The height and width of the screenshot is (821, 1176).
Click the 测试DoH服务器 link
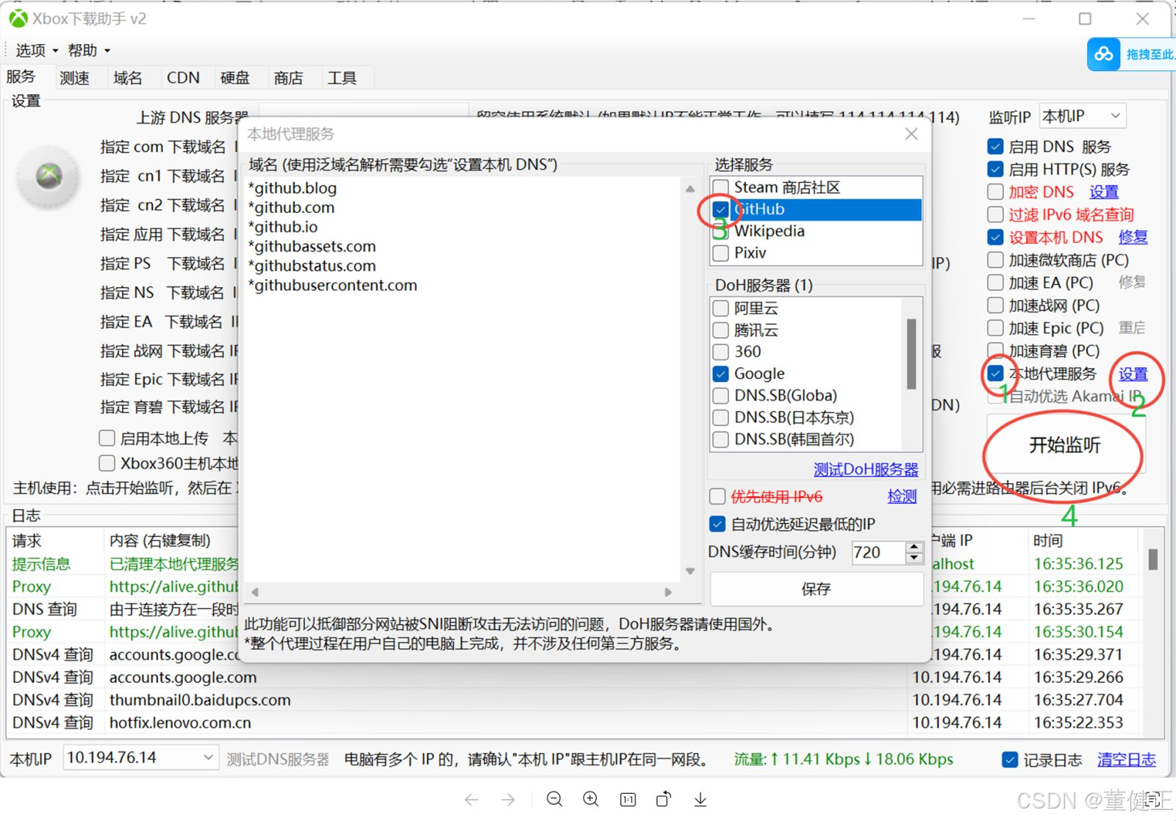click(x=866, y=469)
